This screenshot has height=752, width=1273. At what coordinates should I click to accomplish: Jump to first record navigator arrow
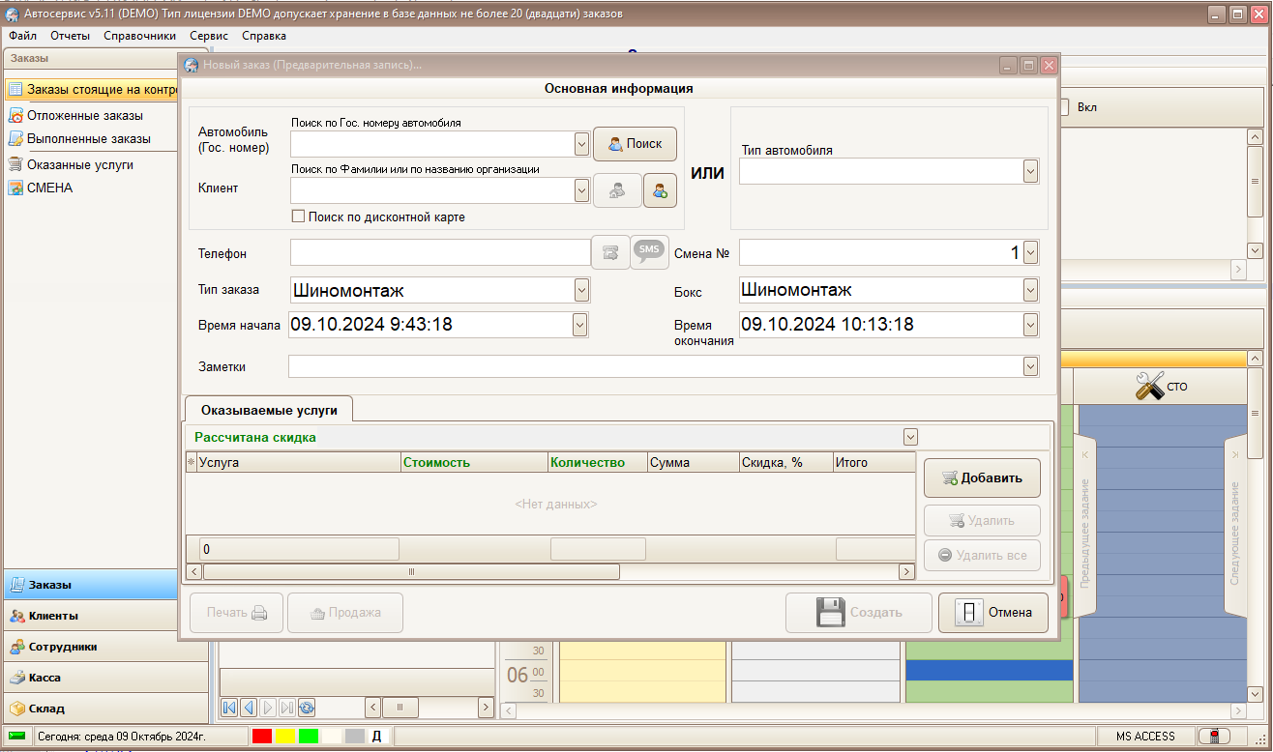pyautogui.click(x=230, y=708)
